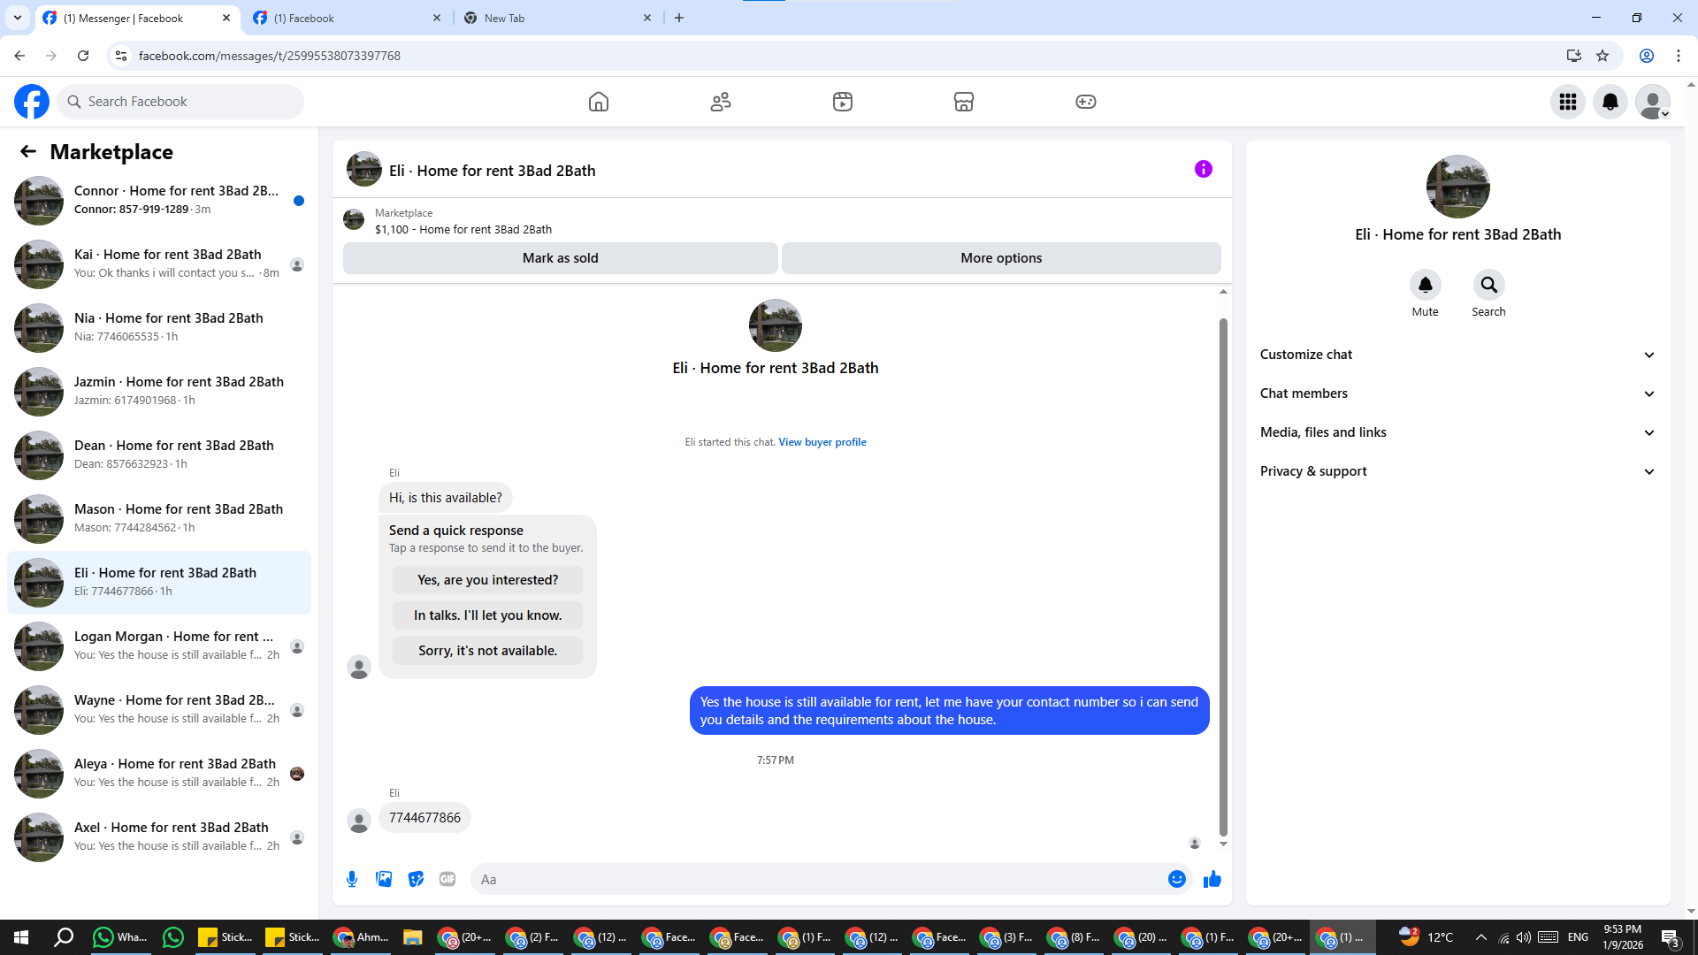The width and height of the screenshot is (1698, 955).
Task: Toggle the conversation information panel icon
Action: click(1203, 169)
